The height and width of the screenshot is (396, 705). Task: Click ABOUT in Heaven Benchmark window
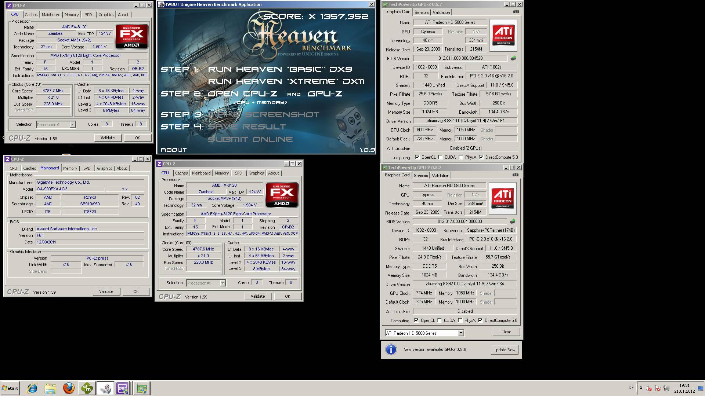[174, 150]
